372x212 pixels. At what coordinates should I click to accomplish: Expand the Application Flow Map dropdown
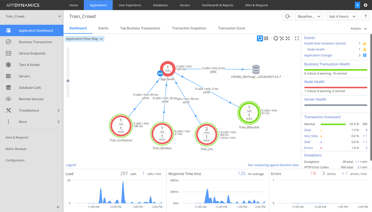pos(84,39)
